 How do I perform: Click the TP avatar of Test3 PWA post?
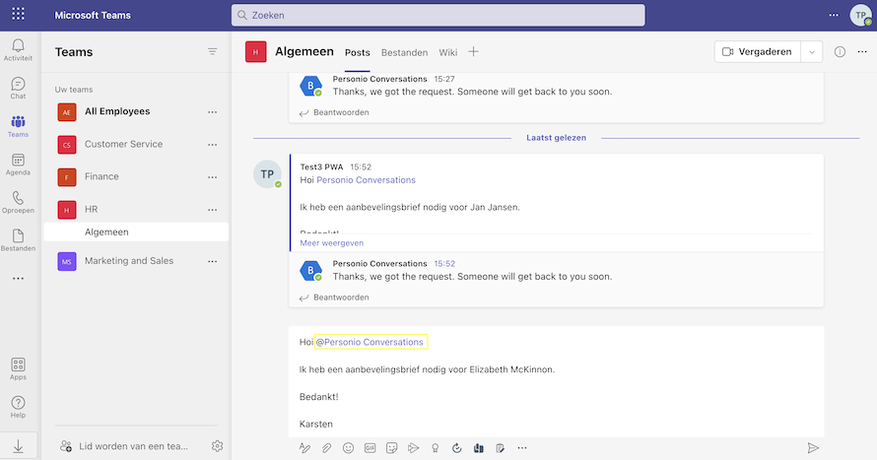point(267,173)
